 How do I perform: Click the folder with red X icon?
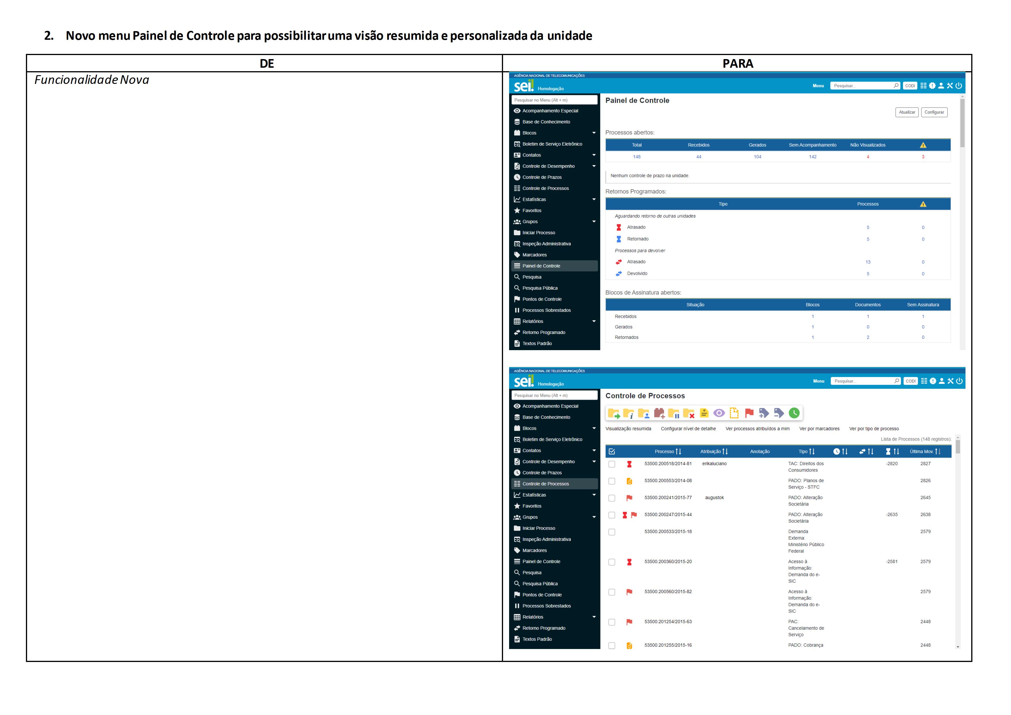click(x=689, y=413)
